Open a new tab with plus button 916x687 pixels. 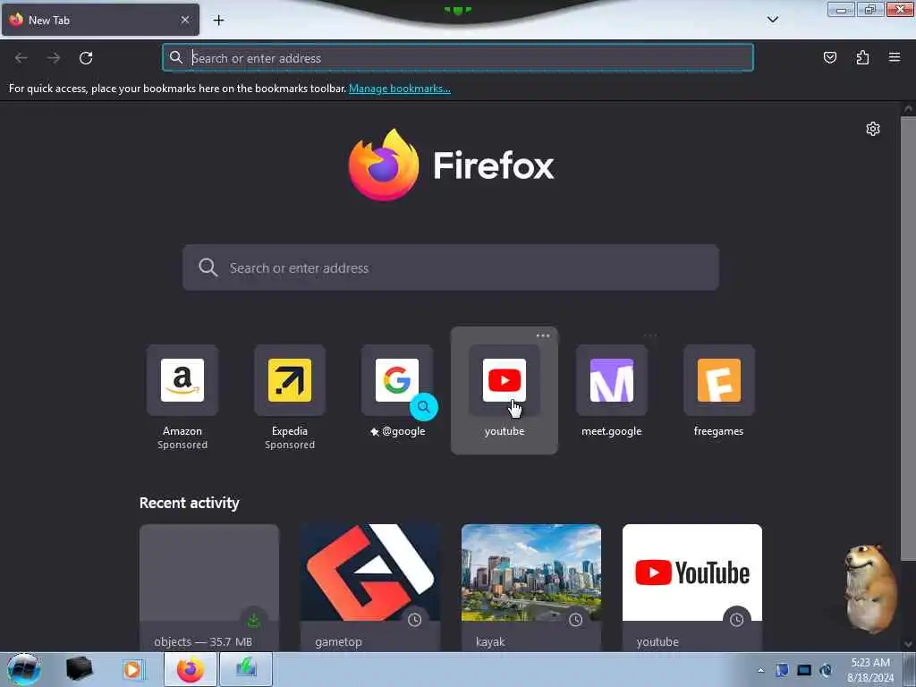(x=218, y=21)
